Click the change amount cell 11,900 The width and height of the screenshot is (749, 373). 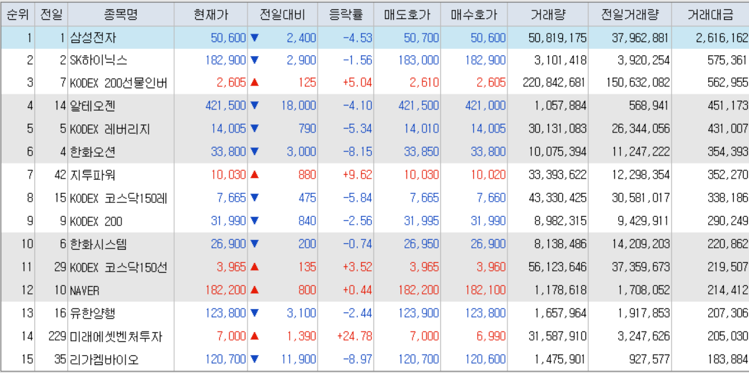coord(298,359)
